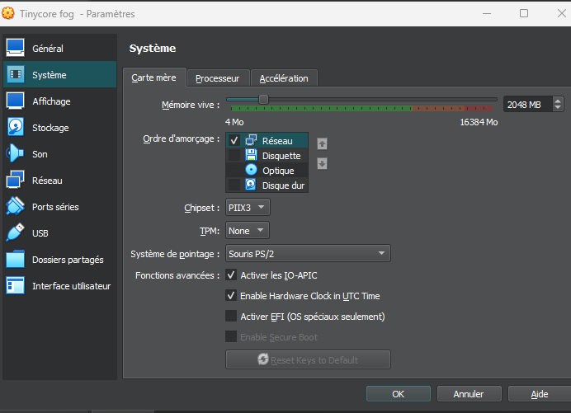Open Système de pointage dropdown
The width and height of the screenshot is (571, 413).
click(308, 253)
